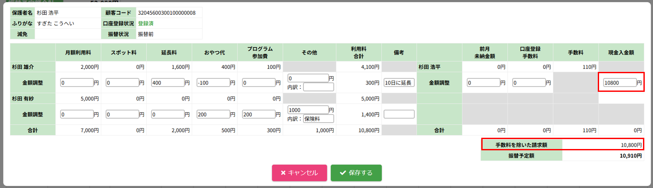The image size is (653, 188).
Task: Click 杉田 雄介's empty 内訳 field
Action: [318, 87]
